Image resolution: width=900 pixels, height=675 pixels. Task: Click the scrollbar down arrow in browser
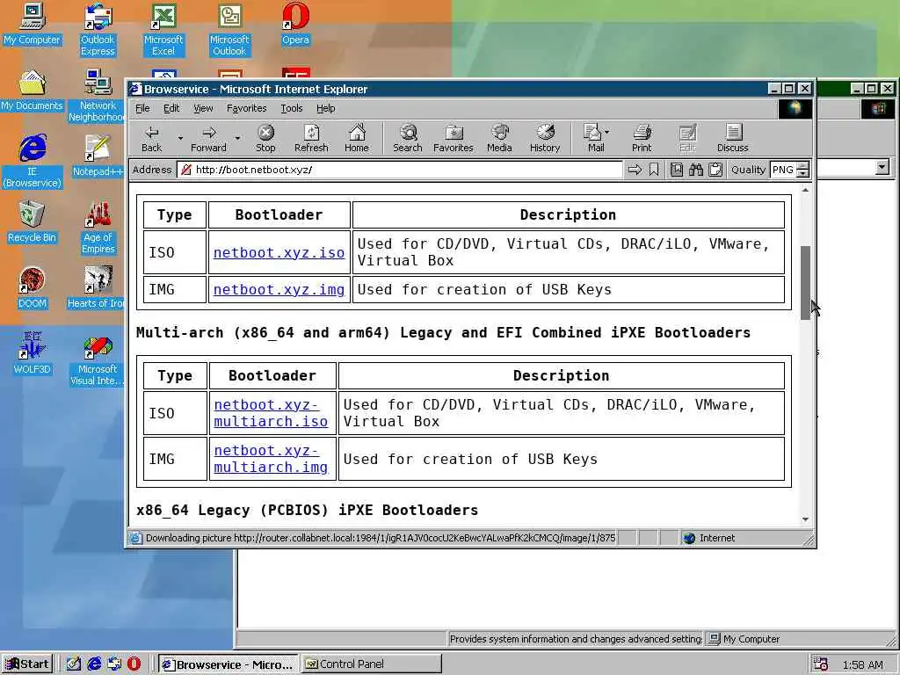(805, 519)
